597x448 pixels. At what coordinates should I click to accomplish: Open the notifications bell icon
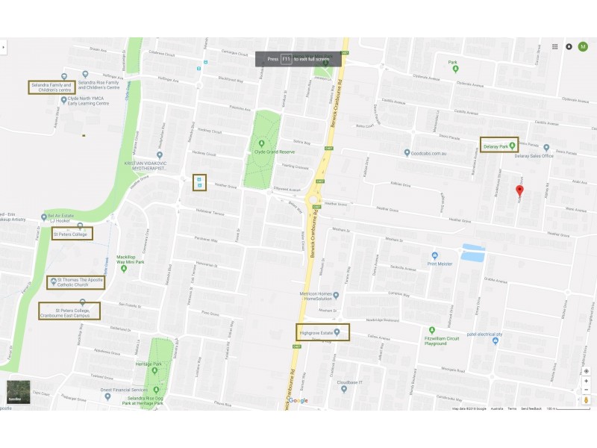pyautogui.click(x=569, y=46)
